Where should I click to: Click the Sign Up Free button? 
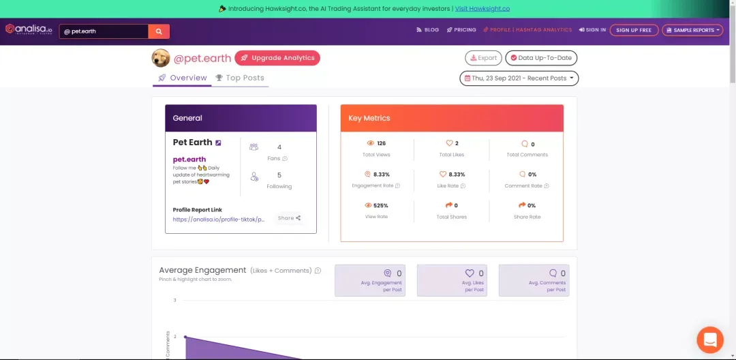[634, 30]
